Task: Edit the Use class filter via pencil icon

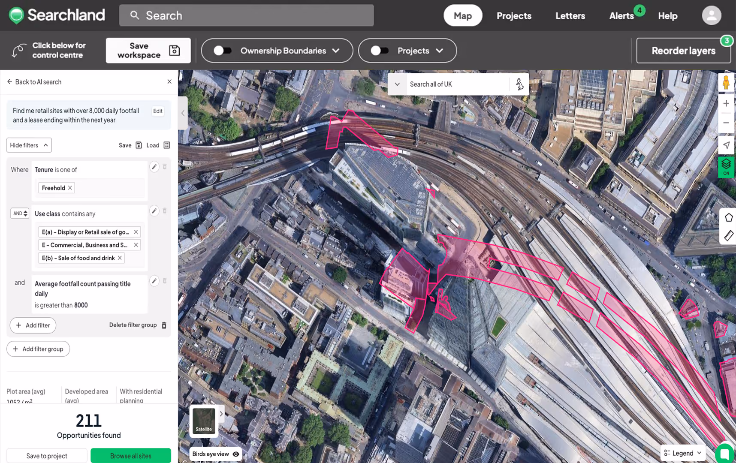Action: (x=154, y=210)
